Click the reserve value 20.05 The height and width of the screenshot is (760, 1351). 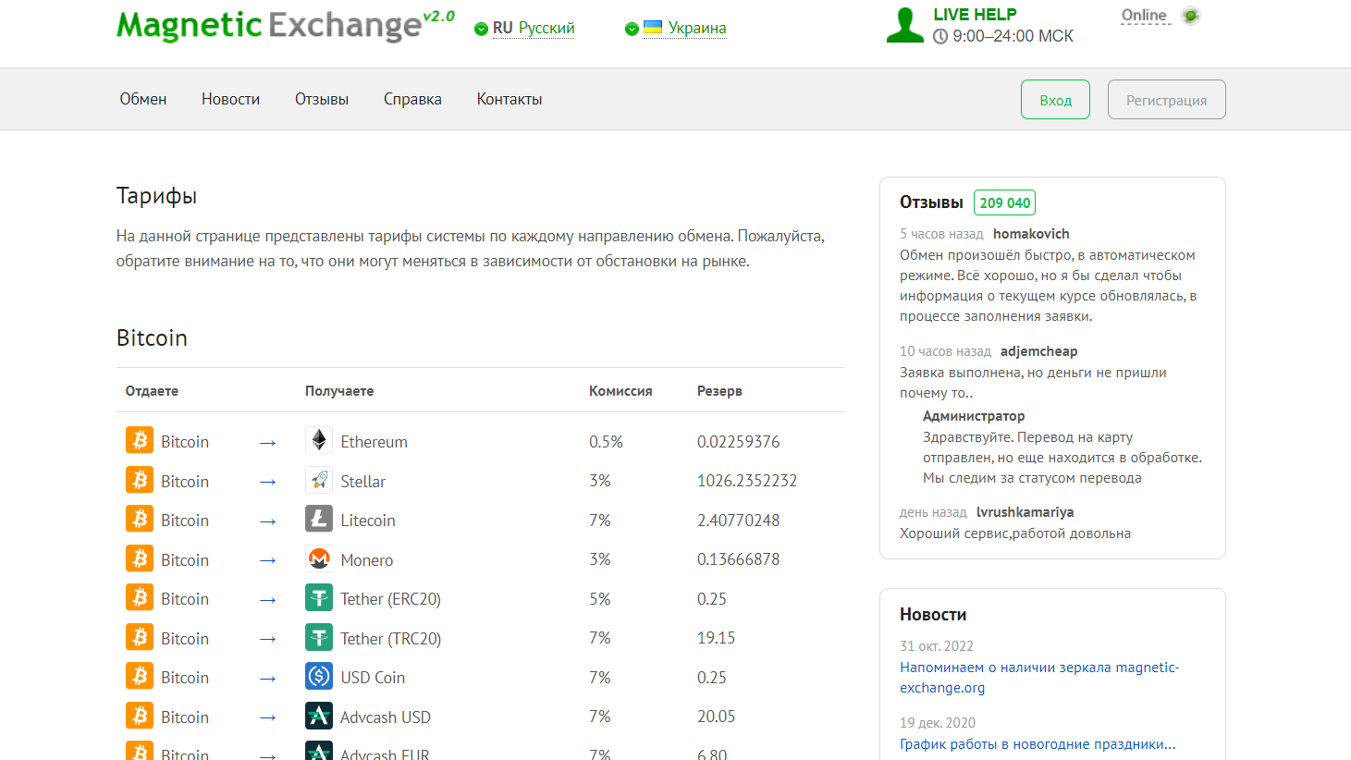(x=716, y=717)
